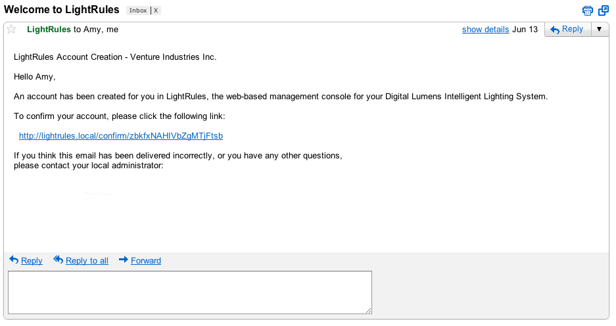Click the double-arrow reply all icon
The width and height of the screenshot is (616, 326).
coord(58,260)
